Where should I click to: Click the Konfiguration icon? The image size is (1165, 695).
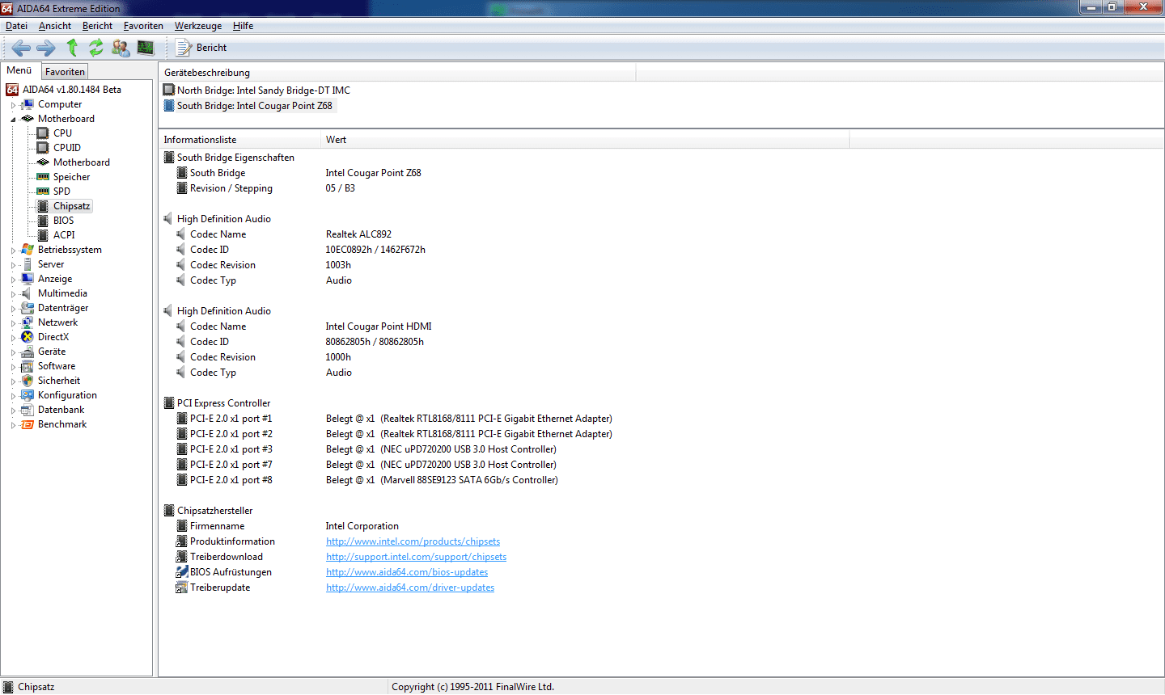pyautogui.click(x=28, y=395)
